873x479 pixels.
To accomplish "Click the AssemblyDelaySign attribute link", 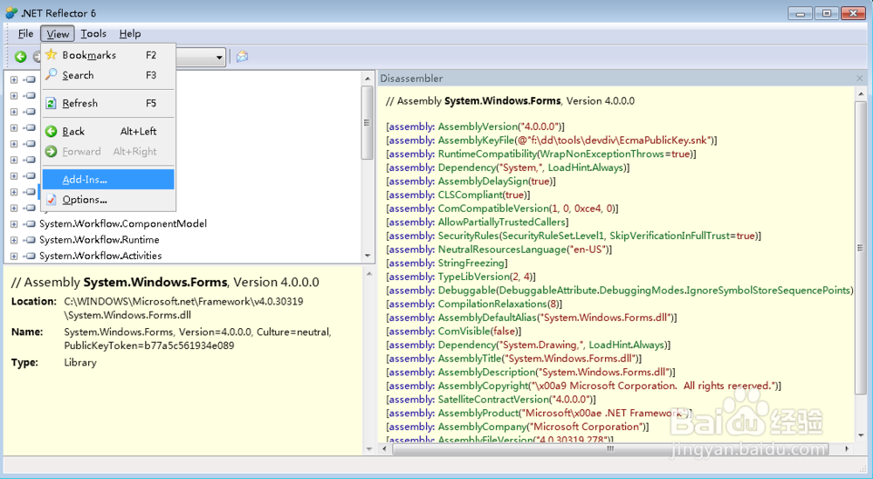I will [483, 181].
